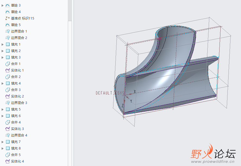Expand the 填充 2 tree node
Image resolution: width=241 pixels, height=166 pixels.
coord(2,51)
